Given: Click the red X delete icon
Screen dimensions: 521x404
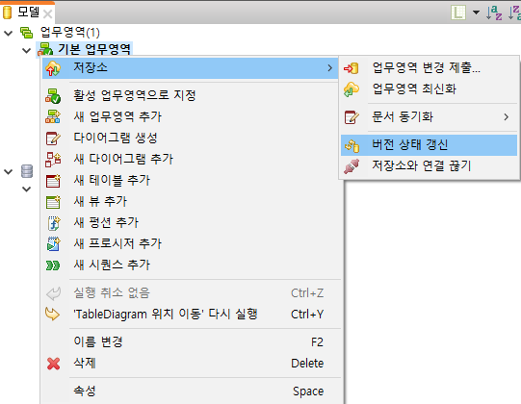Looking at the screenshot, I should coord(53,364).
